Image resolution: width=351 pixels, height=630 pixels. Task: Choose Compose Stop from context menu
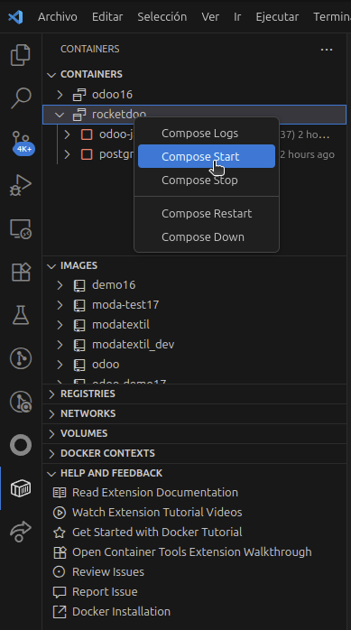(207, 180)
